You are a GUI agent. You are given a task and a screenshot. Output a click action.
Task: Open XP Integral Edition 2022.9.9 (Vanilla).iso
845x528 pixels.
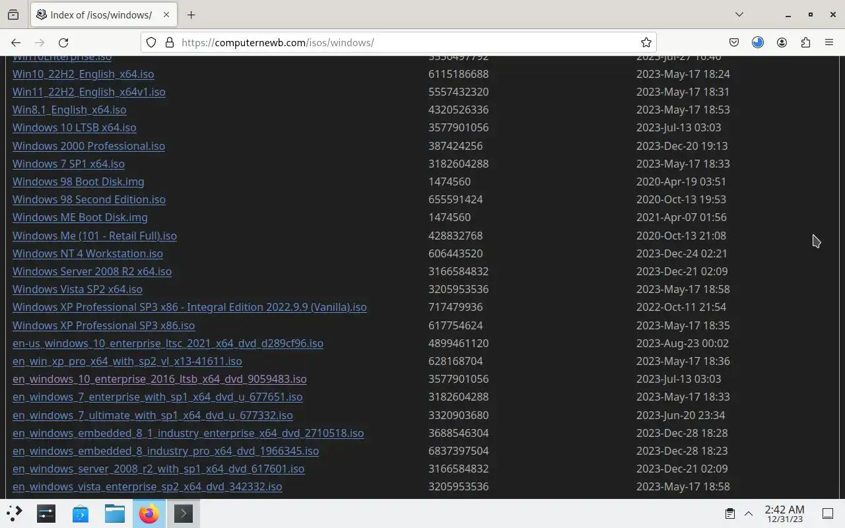point(189,307)
